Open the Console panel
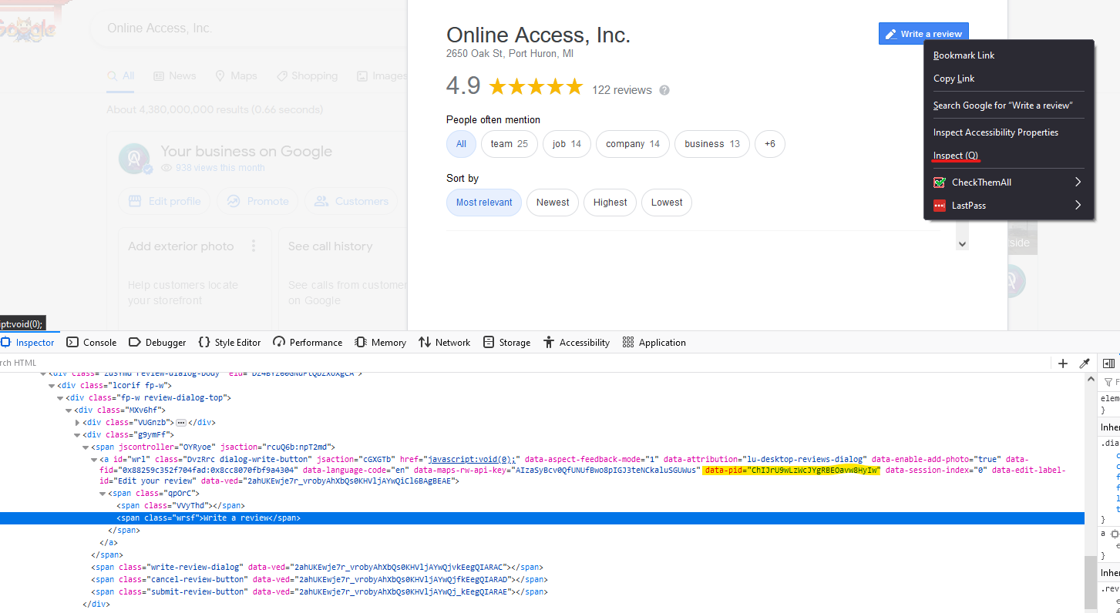This screenshot has width=1120, height=613. click(92, 343)
